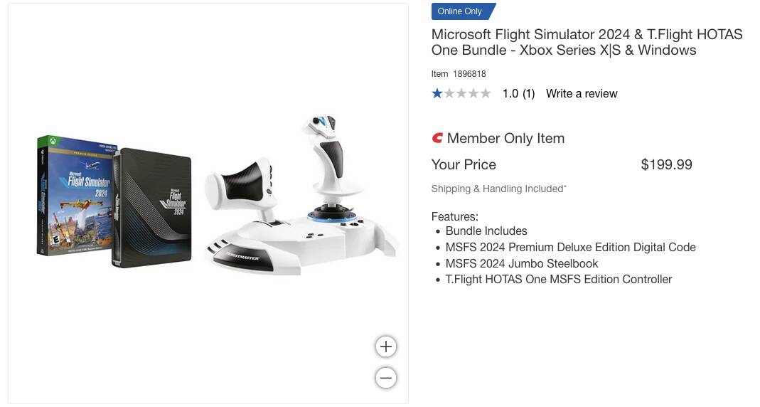Click Shipping & Handling Included text
760x407 pixels.
pyautogui.click(x=499, y=189)
